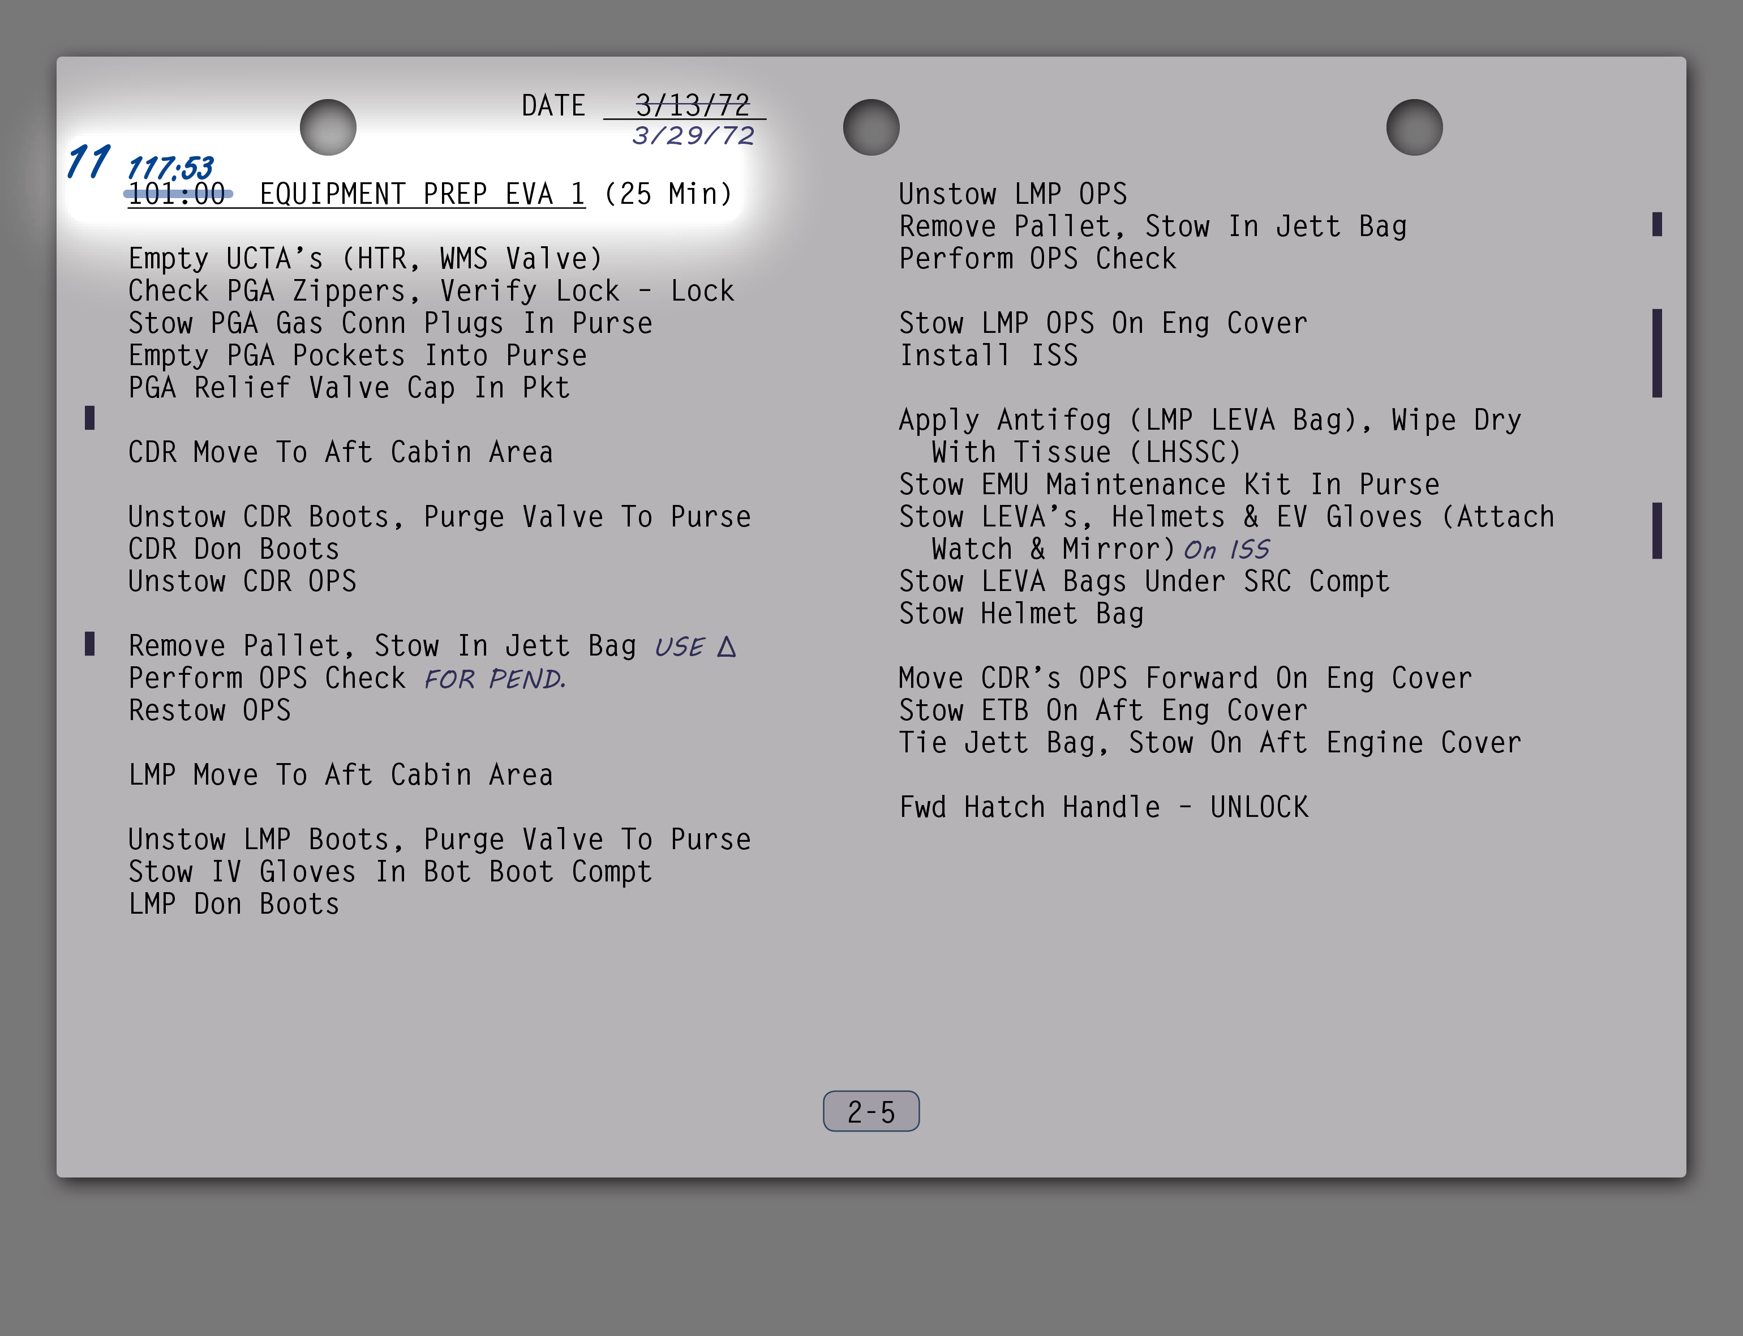Viewport: 1743px width, 1336px height.
Task: Select the handwritten 117:53 time
Action: pos(170,168)
